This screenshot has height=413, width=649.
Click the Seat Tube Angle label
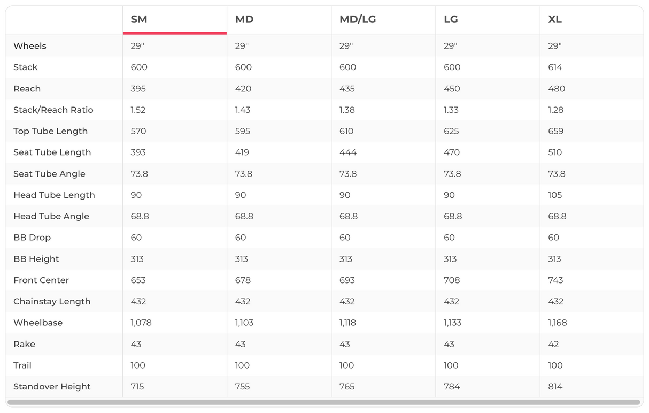point(49,174)
